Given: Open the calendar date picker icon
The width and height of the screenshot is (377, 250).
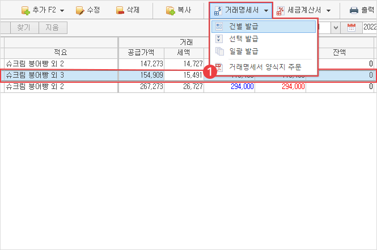Looking at the screenshot, I should (351, 28).
